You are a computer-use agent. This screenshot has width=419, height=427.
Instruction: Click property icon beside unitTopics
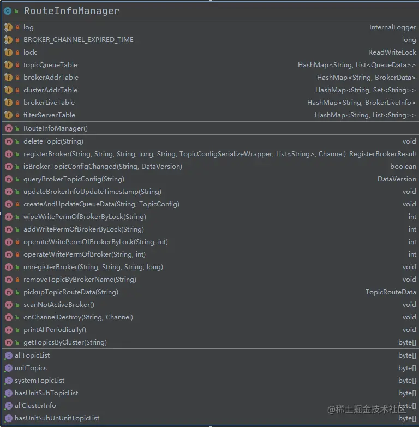pyautogui.click(x=9, y=368)
